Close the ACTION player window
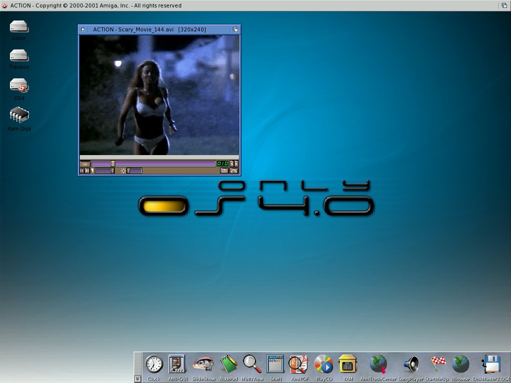The image size is (511, 383). point(83,29)
